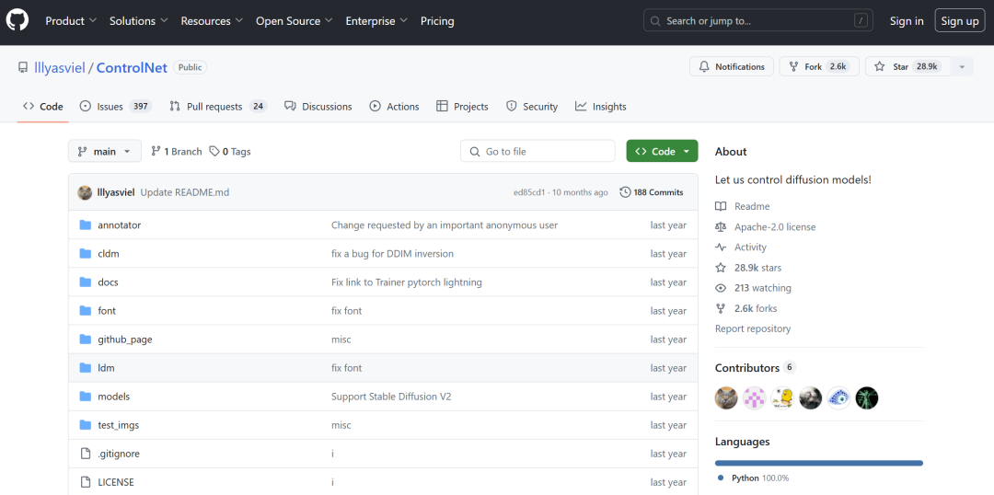Select the Code tab
The height and width of the screenshot is (495, 994).
(x=42, y=107)
